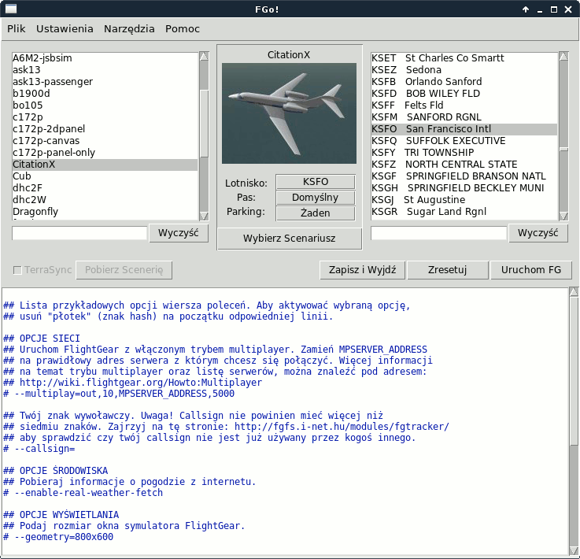Select dhc2F aircraft

105,188
